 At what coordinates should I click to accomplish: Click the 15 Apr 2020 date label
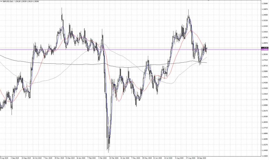pyautogui.click(x=125, y=158)
